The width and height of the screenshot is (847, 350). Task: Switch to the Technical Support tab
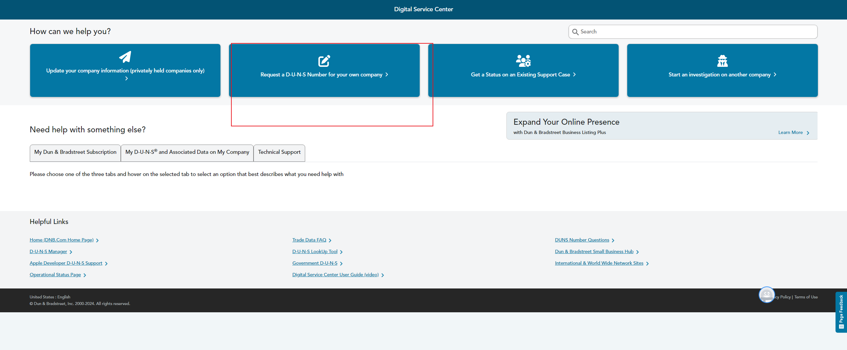pos(279,153)
